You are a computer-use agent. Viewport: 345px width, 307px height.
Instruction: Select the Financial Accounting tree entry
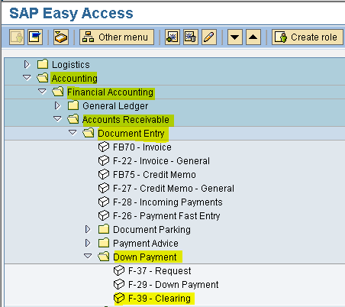tap(110, 92)
